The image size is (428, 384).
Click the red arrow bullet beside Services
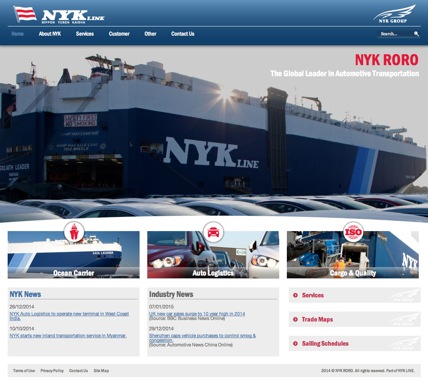(x=295, y=295)
